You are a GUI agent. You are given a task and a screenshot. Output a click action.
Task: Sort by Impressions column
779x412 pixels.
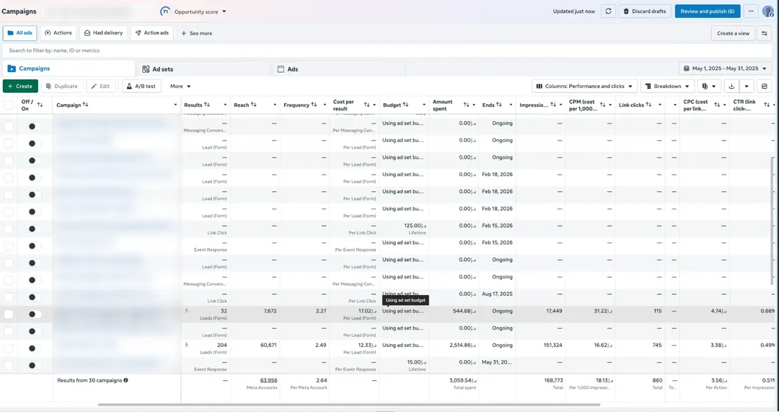pyautogui.click(x=553, y=105)
